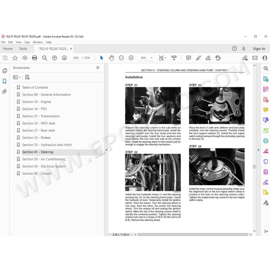
Task: Choose the Selection arrow tool
Action: 101,58
